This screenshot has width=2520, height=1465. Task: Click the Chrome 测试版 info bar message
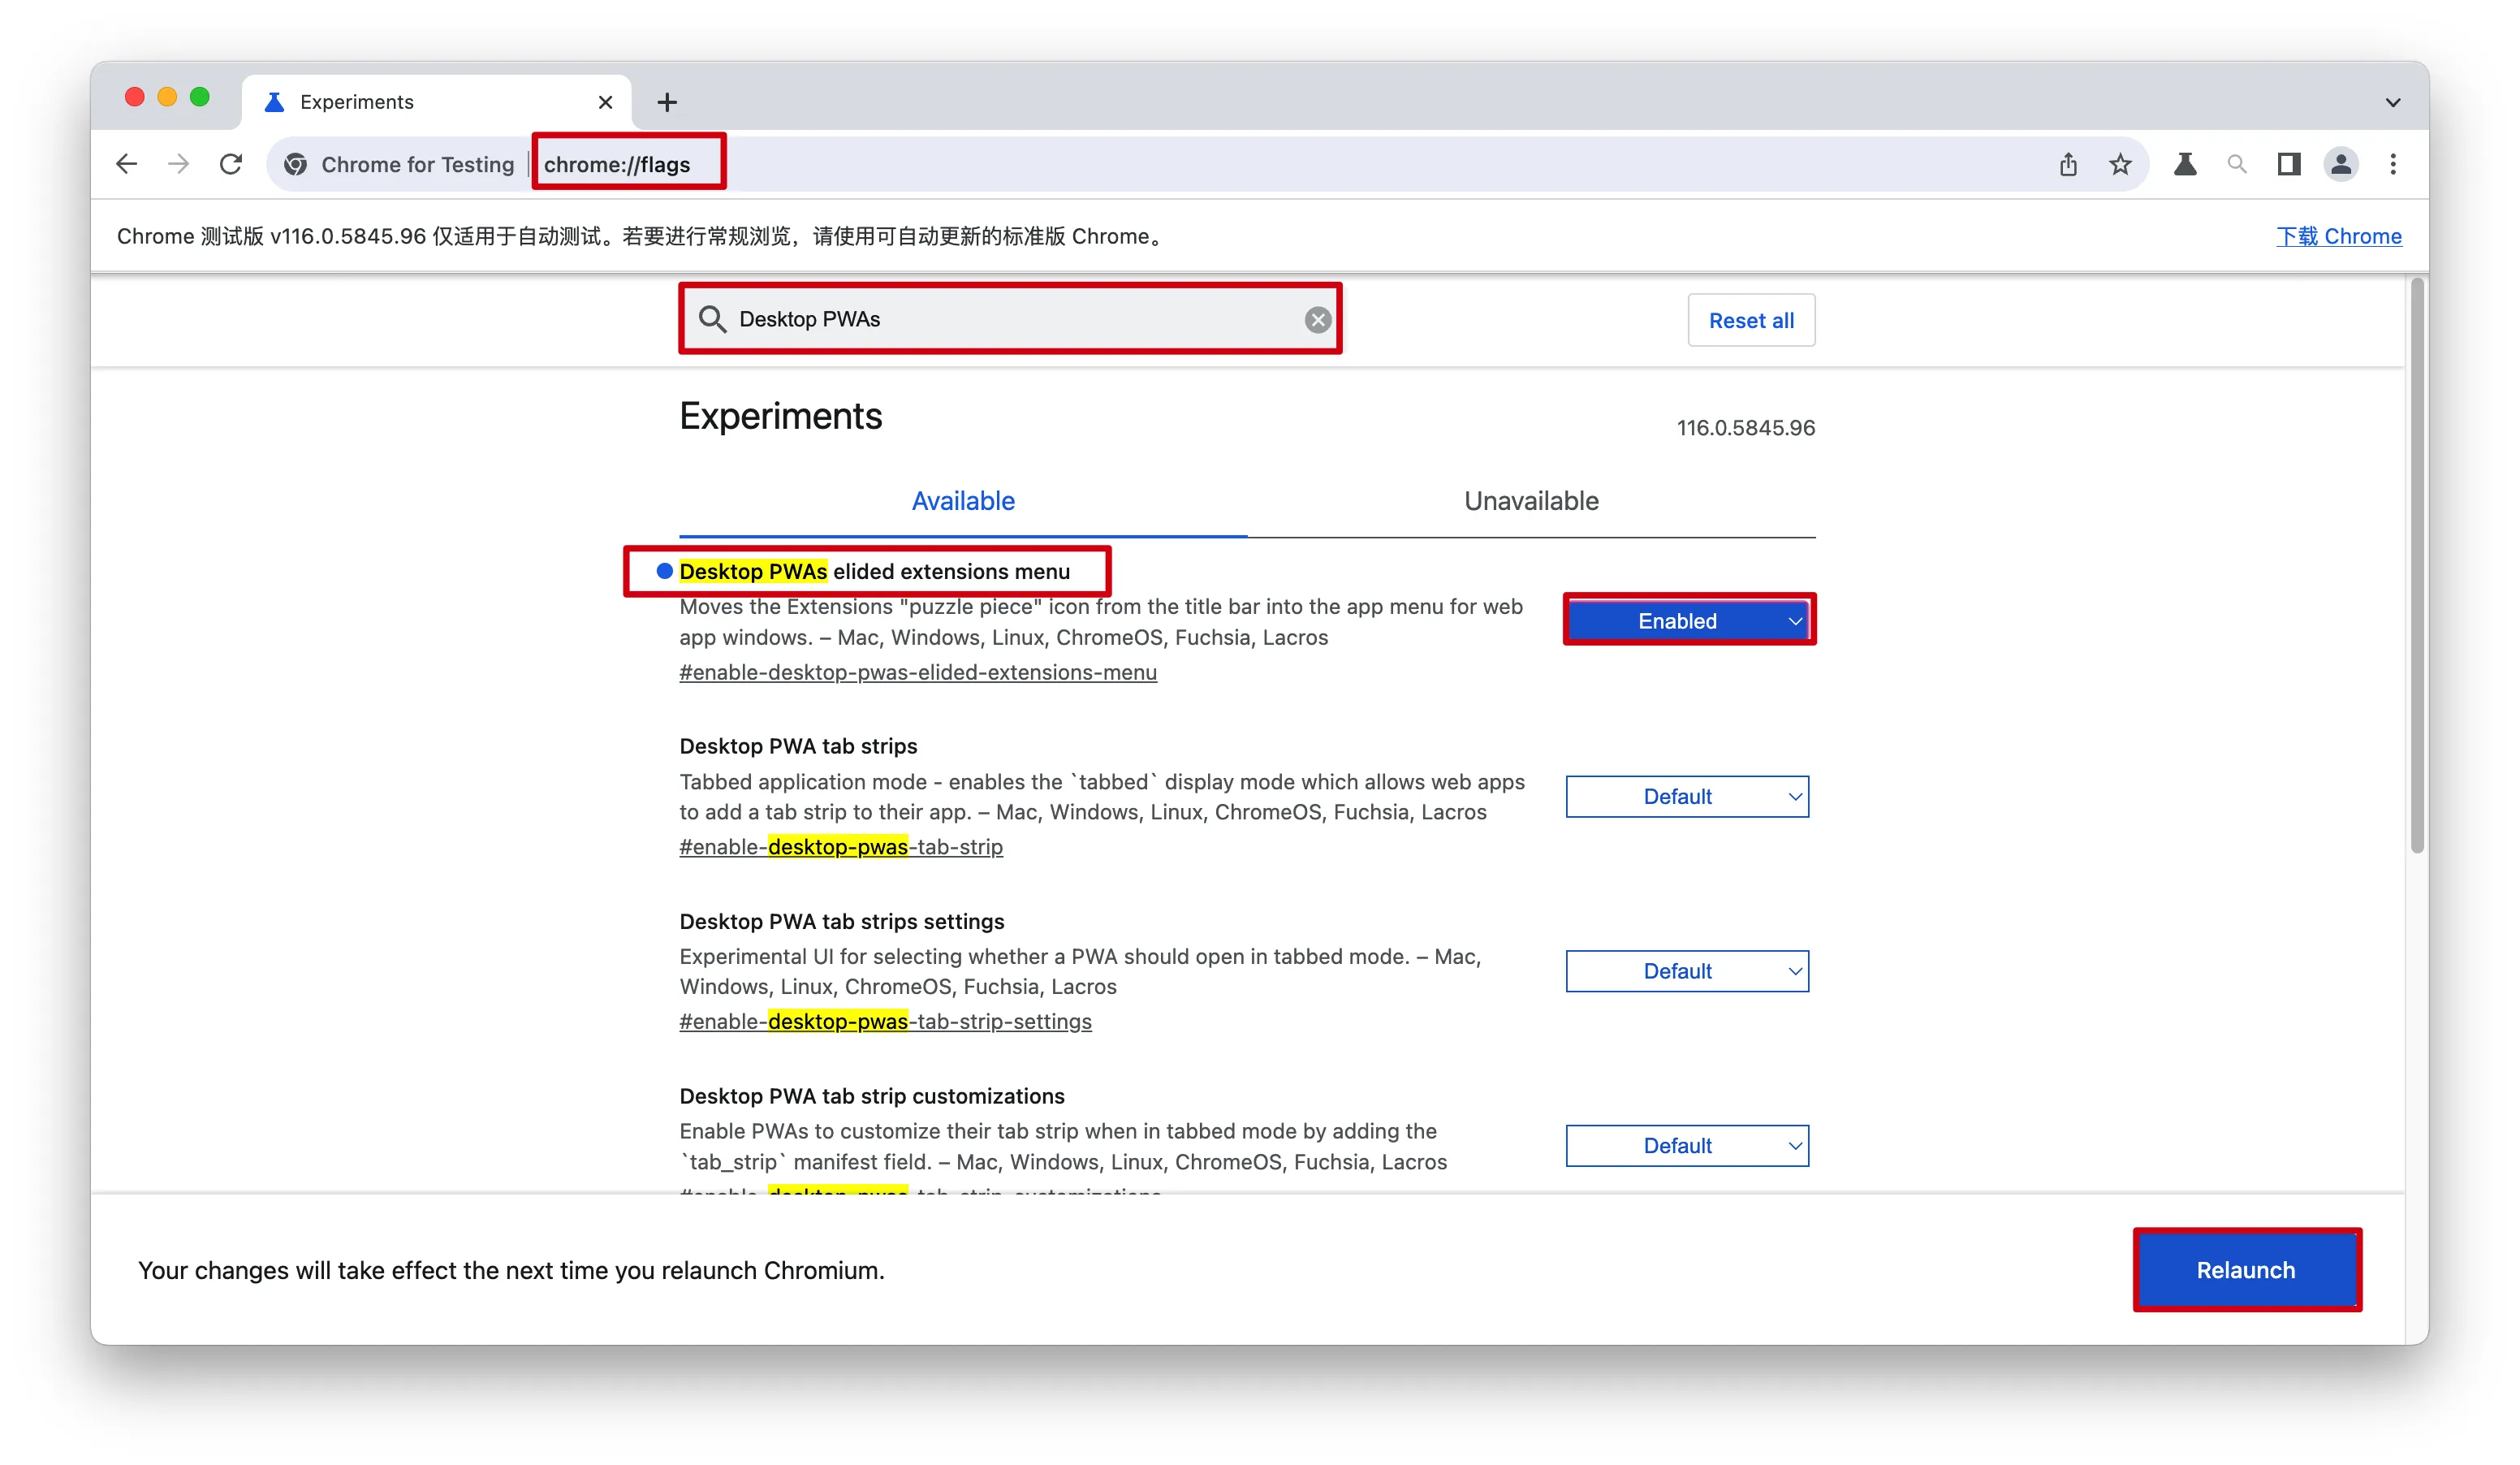click(x=641, y=236)
